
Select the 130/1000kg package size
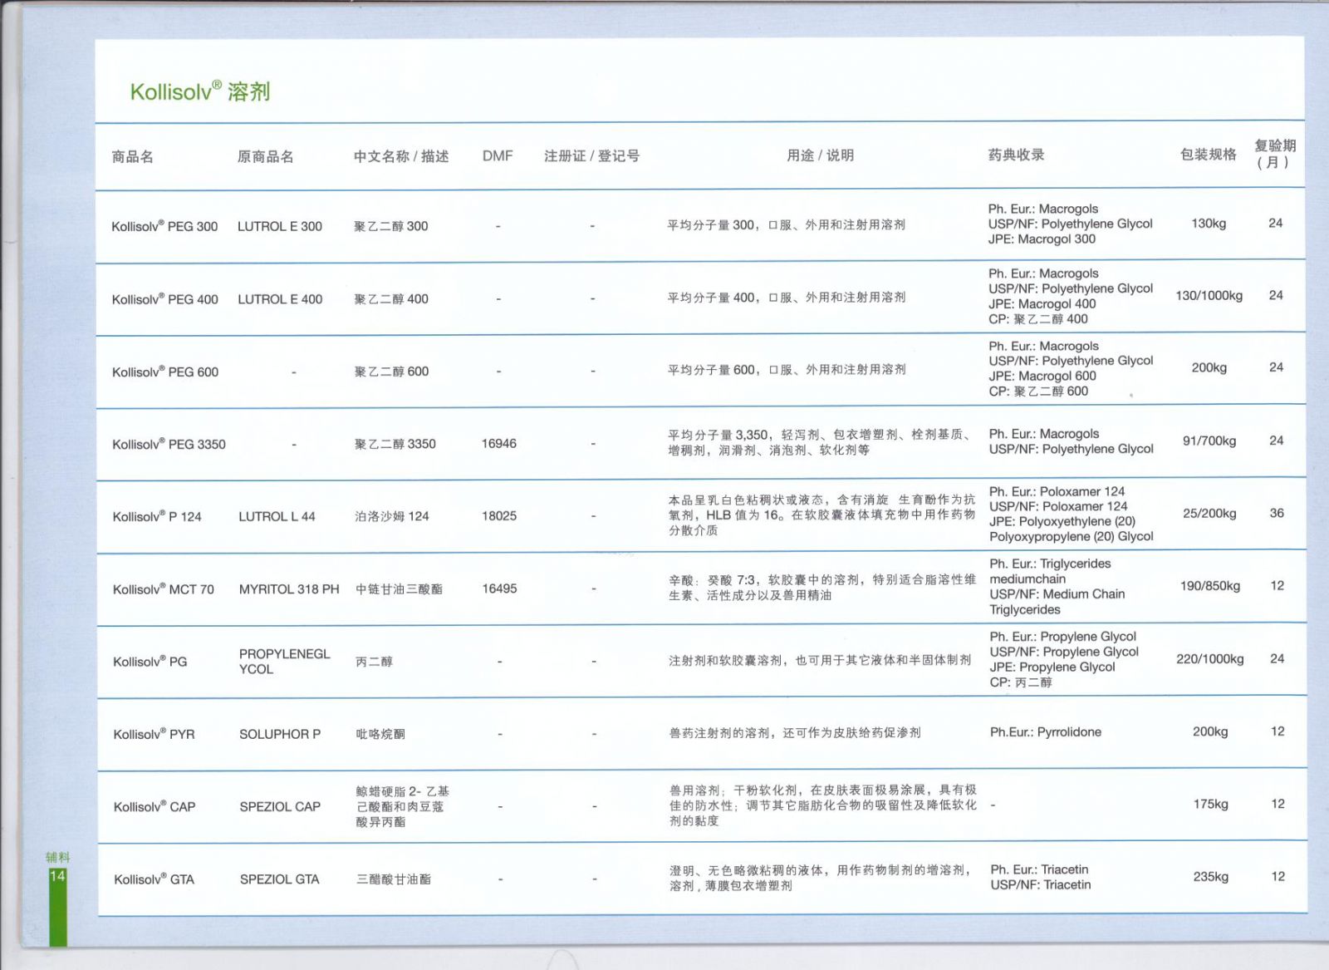(1209, 295)
